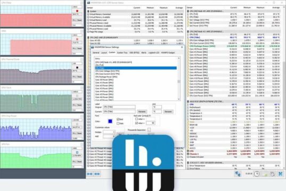This screenshot has height=191, width=286.
Task: Collapse the 'S.M.A.R.T.' drive sensor group header
Action: [234, 163]
